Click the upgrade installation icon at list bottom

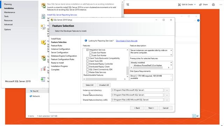pos(43,79)
